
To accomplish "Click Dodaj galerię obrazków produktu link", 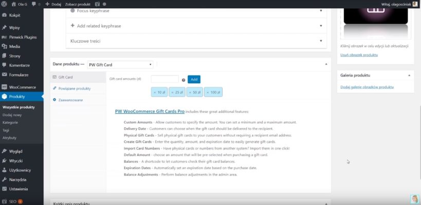I will [367, 87].
